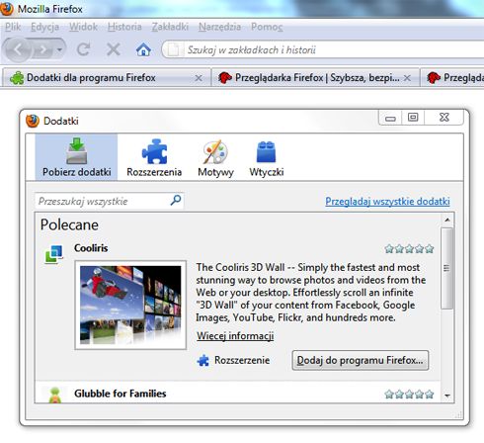
Task: Click Więcej informacji link for Cooliris
Action: point(235,336)
